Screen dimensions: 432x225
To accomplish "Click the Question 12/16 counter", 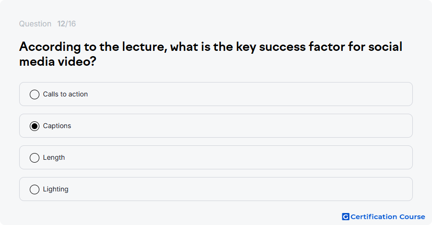I will (48, 24).
